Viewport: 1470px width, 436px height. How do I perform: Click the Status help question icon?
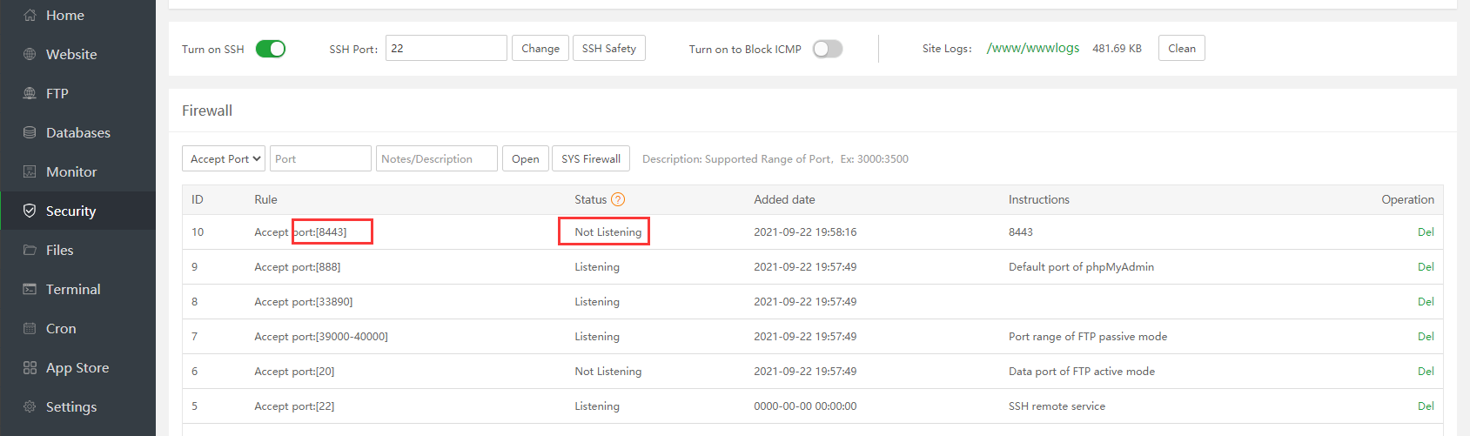(x=618, y=199)
